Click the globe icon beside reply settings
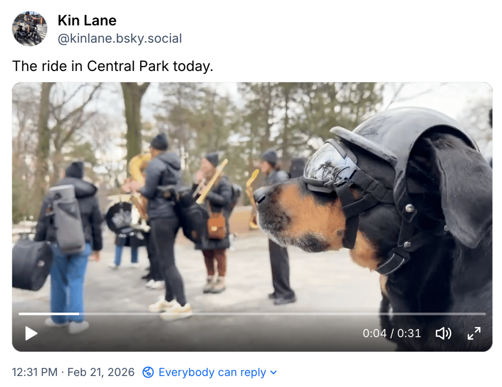The height and width of the screenshot is (387, 502). [x=148, y=372]
